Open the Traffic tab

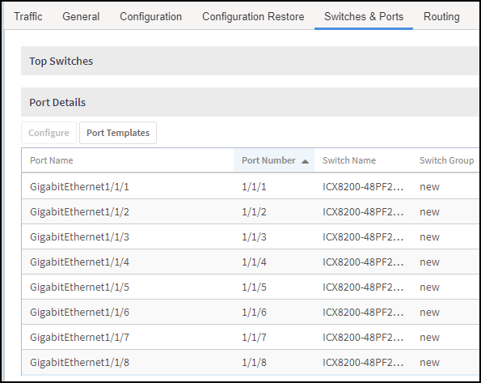pyautogui.click(x=28, y=16)
